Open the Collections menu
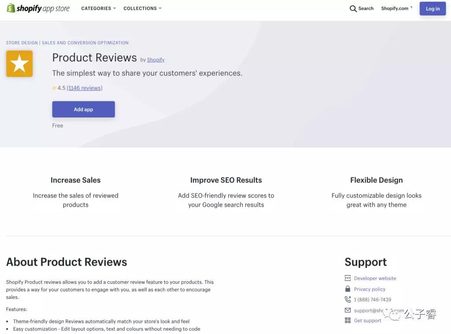This screenshot has width=451, height=334. point(140,8)
